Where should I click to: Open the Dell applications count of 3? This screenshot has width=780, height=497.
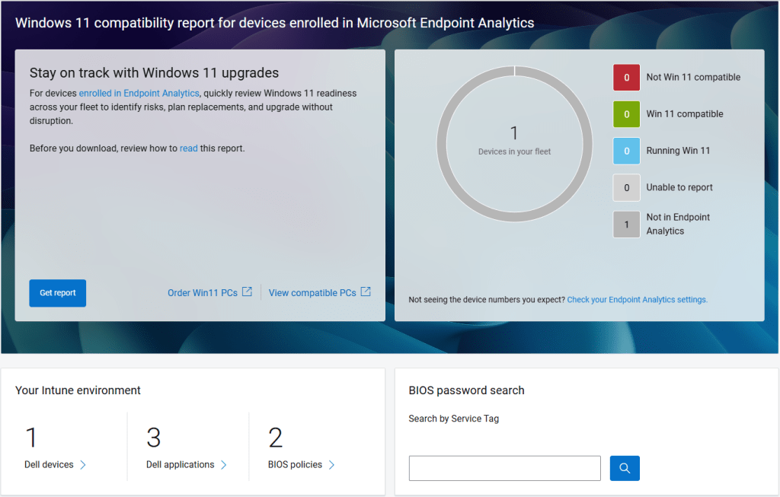pyautogui.click(x=154, y=438)
